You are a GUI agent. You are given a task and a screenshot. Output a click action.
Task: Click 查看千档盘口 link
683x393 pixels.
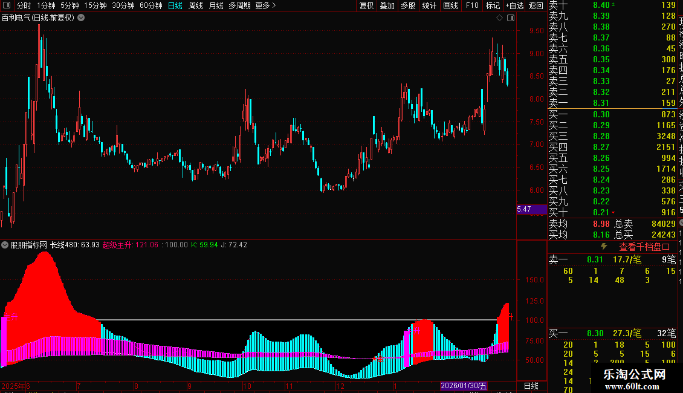644,247
